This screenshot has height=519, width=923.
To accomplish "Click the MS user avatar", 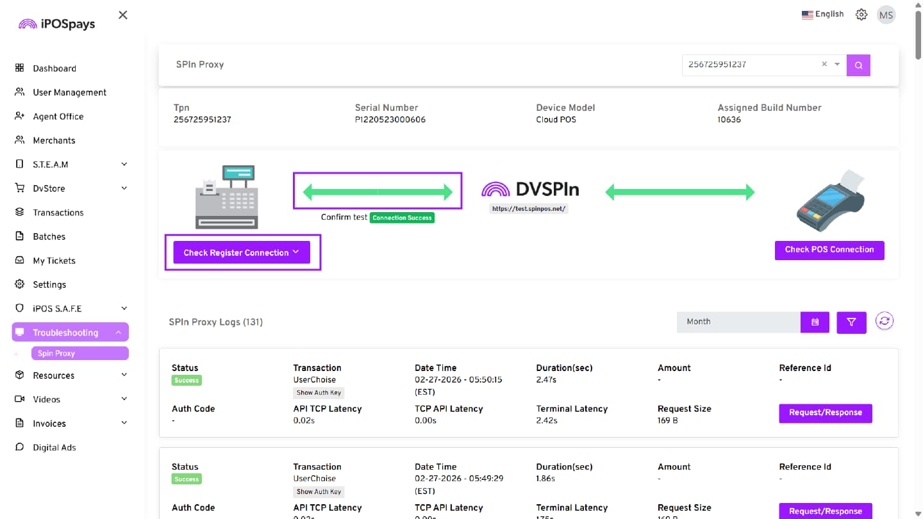I will (x=886, y=15).
